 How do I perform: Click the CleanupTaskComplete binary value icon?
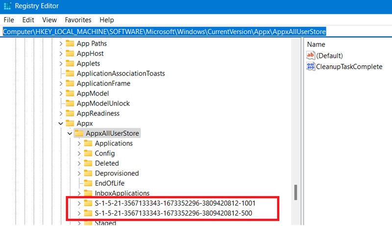pyautogui.click(x=311, y=67)
